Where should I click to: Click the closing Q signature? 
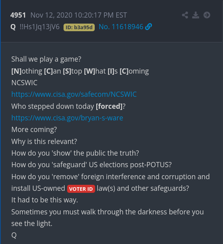[14, 235]
